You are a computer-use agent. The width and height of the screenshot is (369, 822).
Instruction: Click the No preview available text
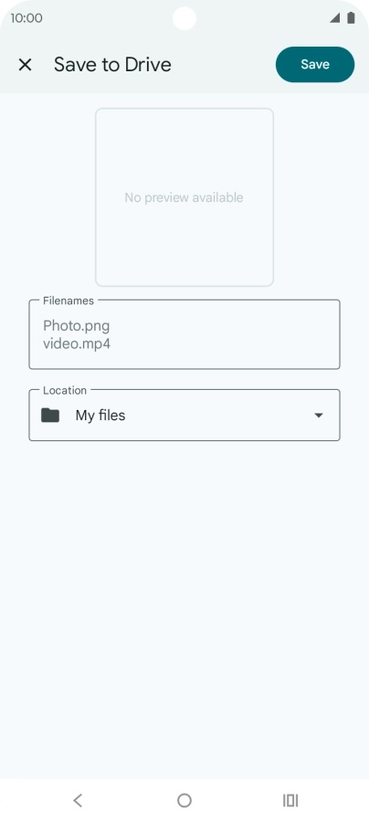pos(184,197)
